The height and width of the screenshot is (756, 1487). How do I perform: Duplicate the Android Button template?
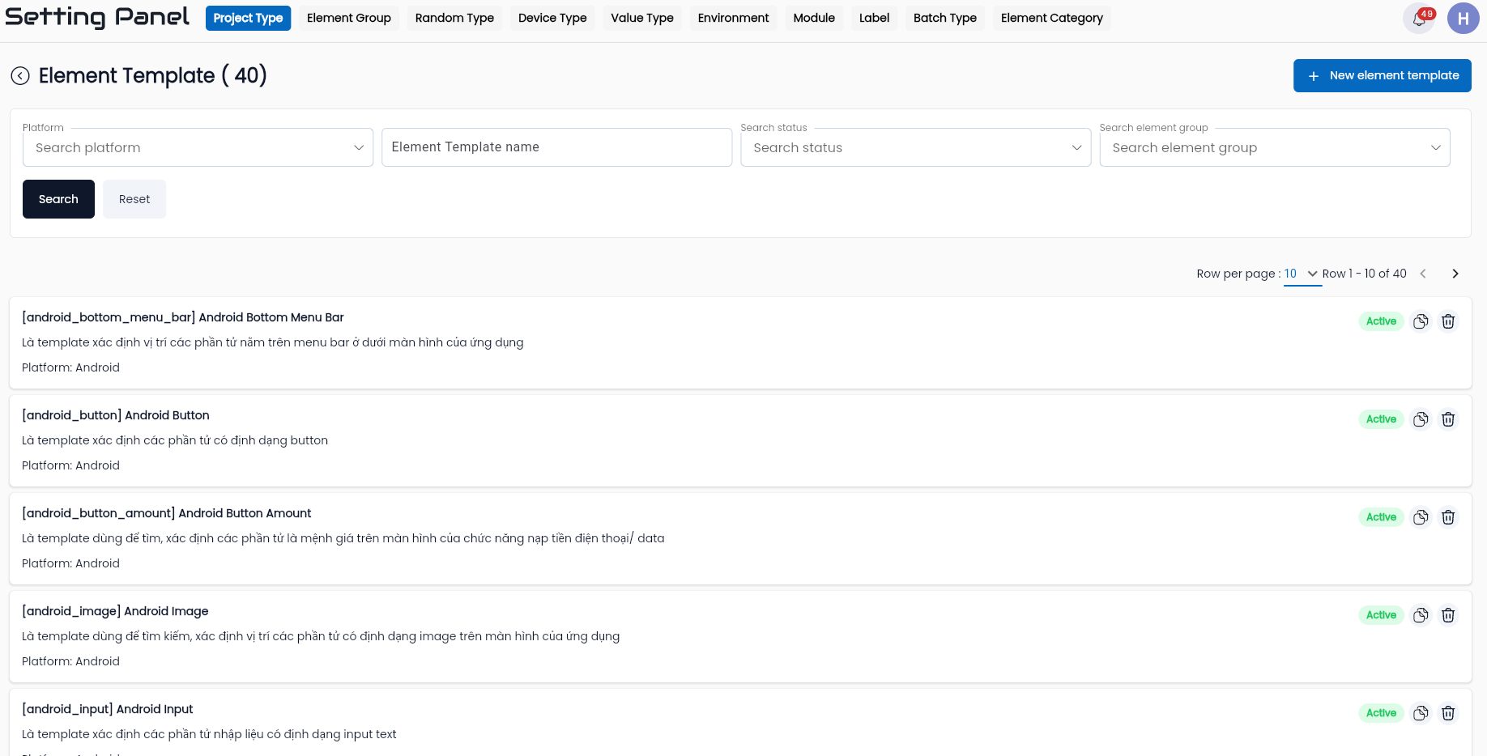coord(1421,419)
